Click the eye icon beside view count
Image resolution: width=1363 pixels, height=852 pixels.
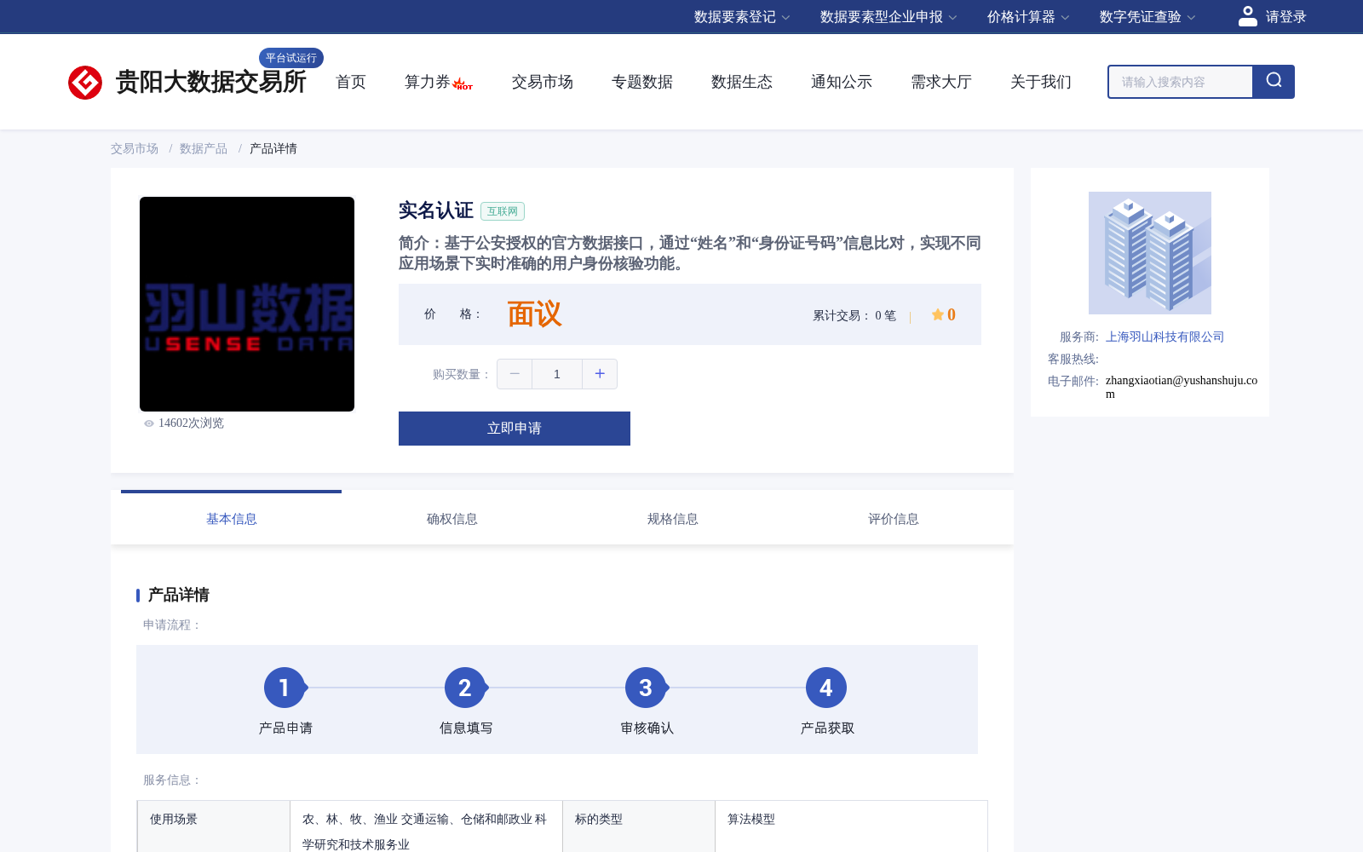pyautogui.click(x=149, y=423)
